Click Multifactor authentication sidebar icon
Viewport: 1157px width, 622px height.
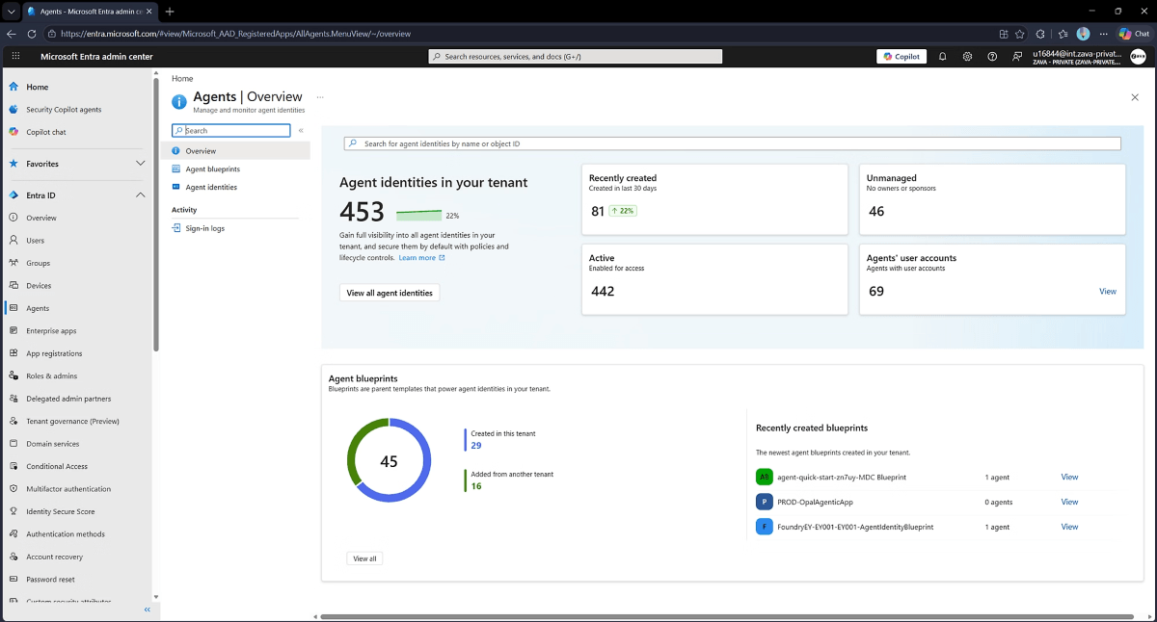[x=13, y=489]
